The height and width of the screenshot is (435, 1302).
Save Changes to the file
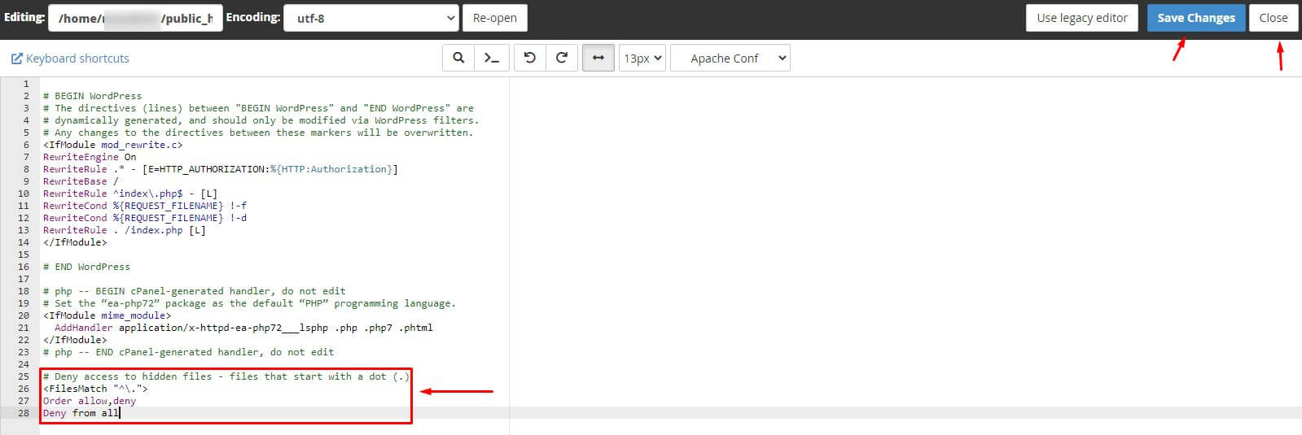pyautogui.click(x=1196, y=18)
